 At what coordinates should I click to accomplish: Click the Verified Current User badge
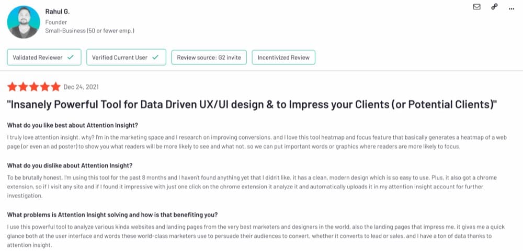[126, 57]
